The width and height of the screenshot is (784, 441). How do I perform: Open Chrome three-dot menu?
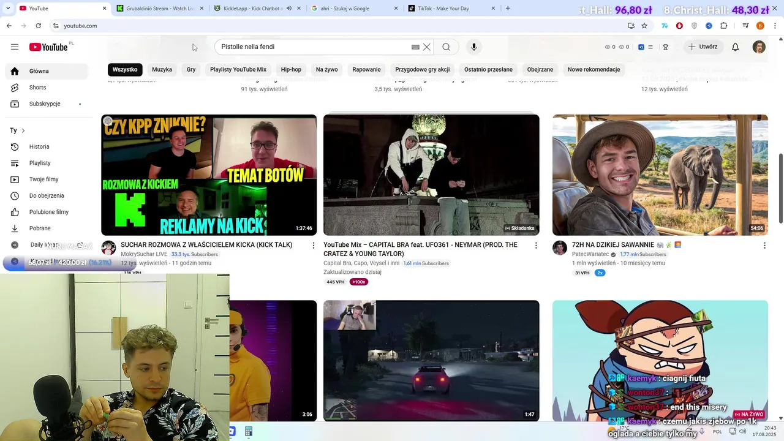(x=775, y=26)
